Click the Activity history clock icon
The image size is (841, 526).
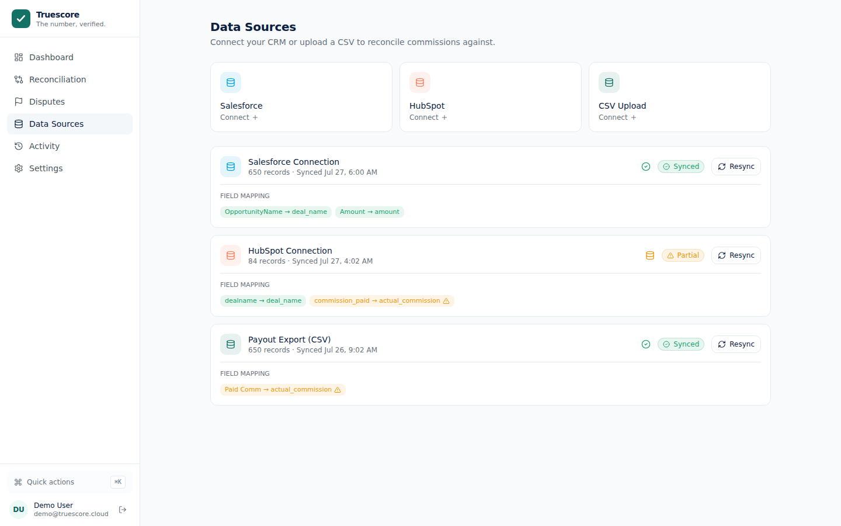19,146
